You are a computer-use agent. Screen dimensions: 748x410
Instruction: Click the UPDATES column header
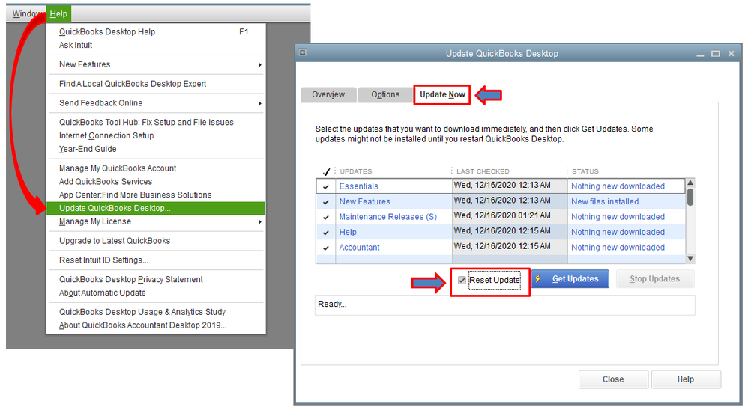[356, 171]
